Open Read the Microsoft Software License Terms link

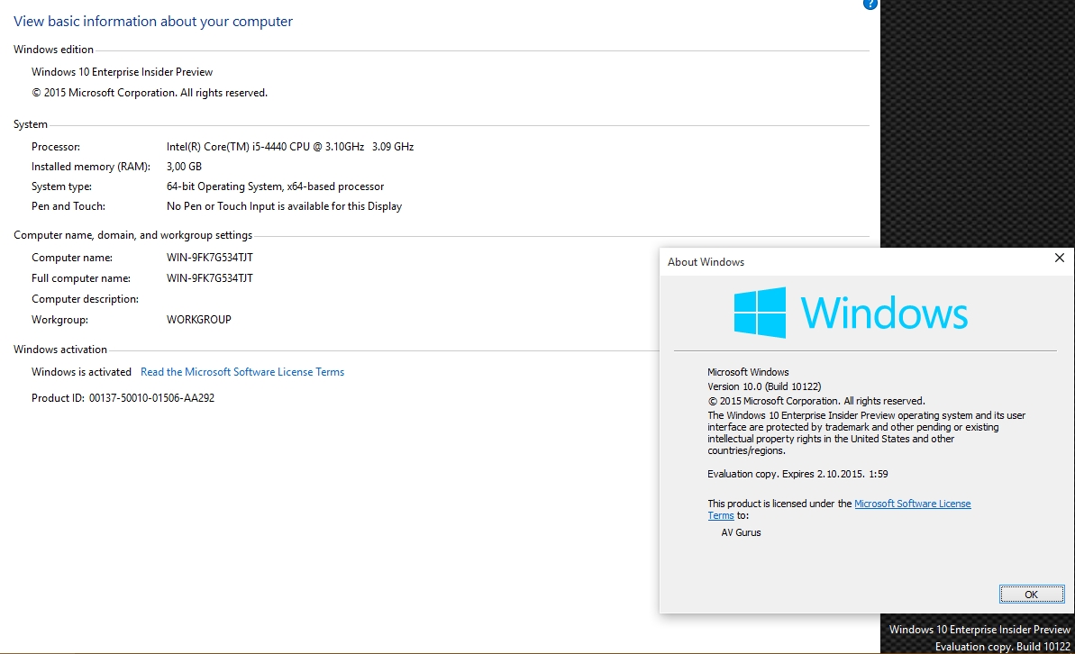pos(242,372)
